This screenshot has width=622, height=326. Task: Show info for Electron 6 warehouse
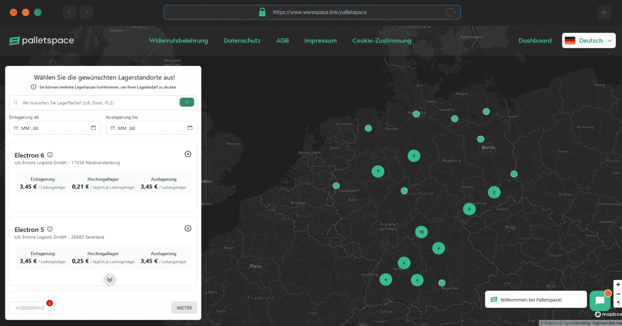50,155
